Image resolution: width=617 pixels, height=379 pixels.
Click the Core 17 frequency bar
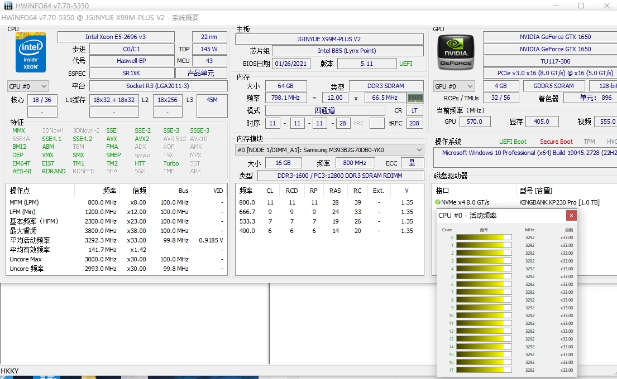(484, 370)
